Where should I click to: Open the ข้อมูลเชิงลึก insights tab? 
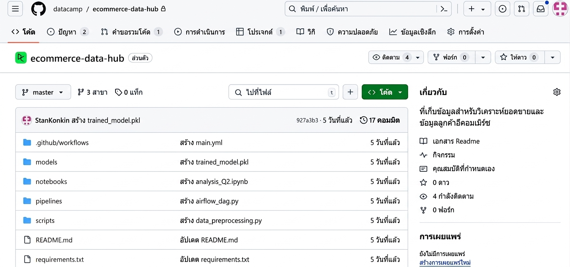[x=412, y=32]
